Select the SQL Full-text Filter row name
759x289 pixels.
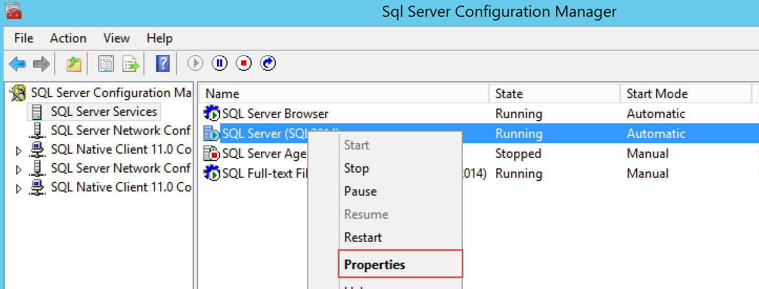[x=265, y=174]
